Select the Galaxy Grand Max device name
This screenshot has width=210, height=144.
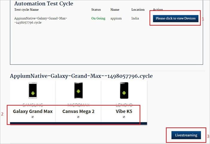point(33,111)
